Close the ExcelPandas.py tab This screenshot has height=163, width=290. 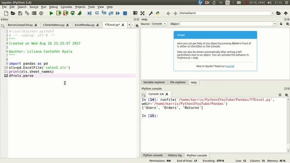coord(97,25)
